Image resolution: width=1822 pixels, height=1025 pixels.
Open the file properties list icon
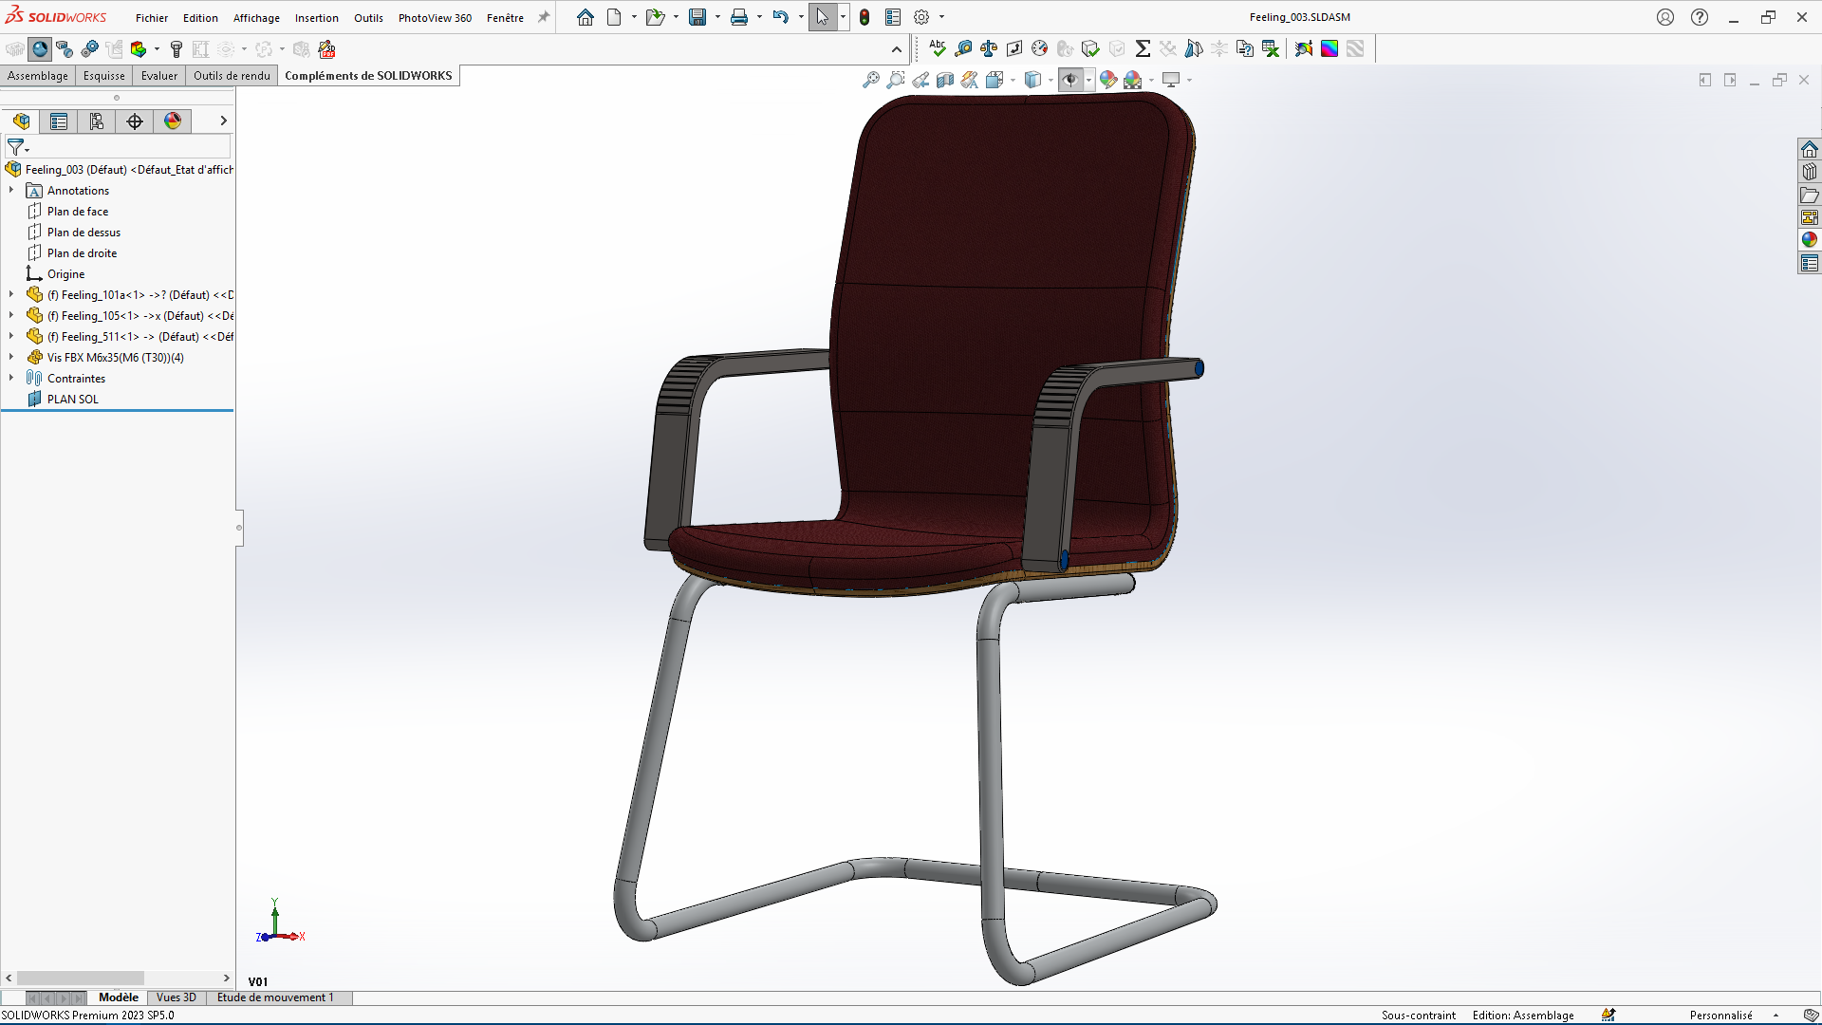click(x=893, y=17)
